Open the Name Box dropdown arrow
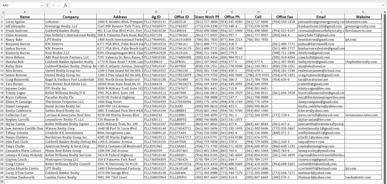This screenshot has width=387, height=184. click(x=42, y=5)
